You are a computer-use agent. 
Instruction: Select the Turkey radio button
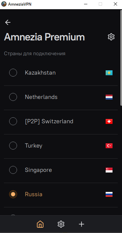(x=13, y=146)
